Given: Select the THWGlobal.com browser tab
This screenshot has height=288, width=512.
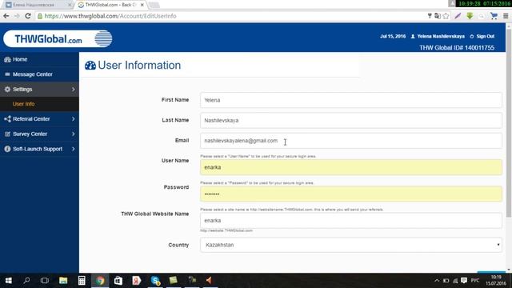Looking at the screenshot, I should (111, 5).
